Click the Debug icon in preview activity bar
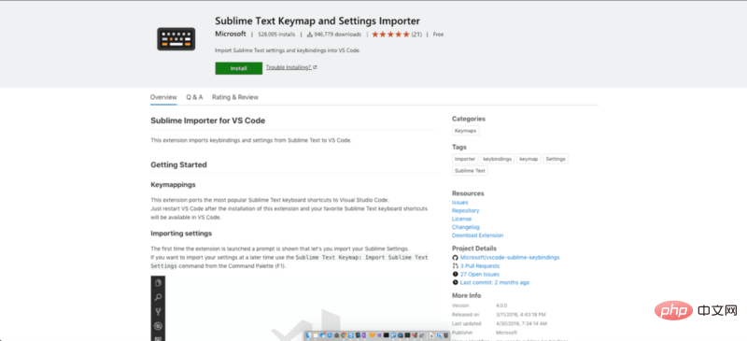The image size is (747, 341). pos(158,327)
